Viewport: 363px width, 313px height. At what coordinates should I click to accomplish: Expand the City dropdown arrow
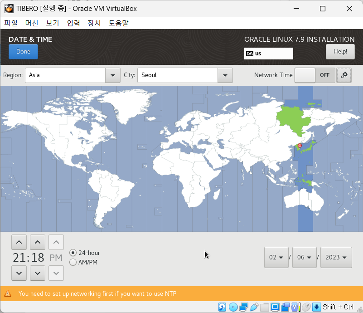tap(225, 75)
